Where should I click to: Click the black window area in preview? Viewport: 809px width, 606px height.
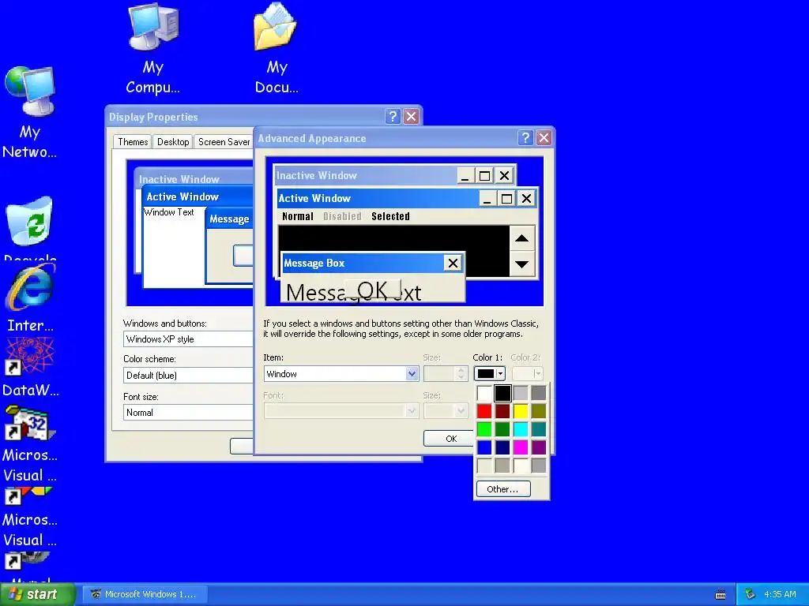(393, 238)
